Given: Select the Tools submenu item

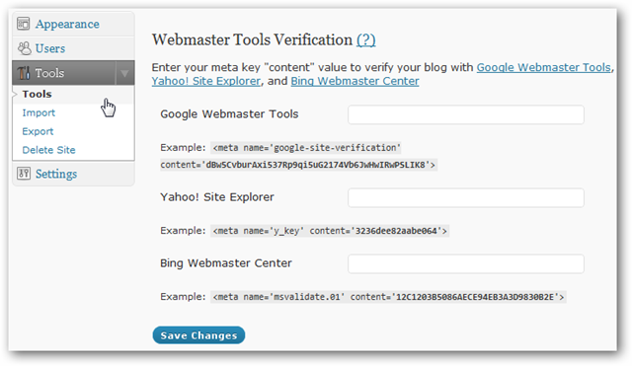Looking at the screenshot, I should (38, 94).
